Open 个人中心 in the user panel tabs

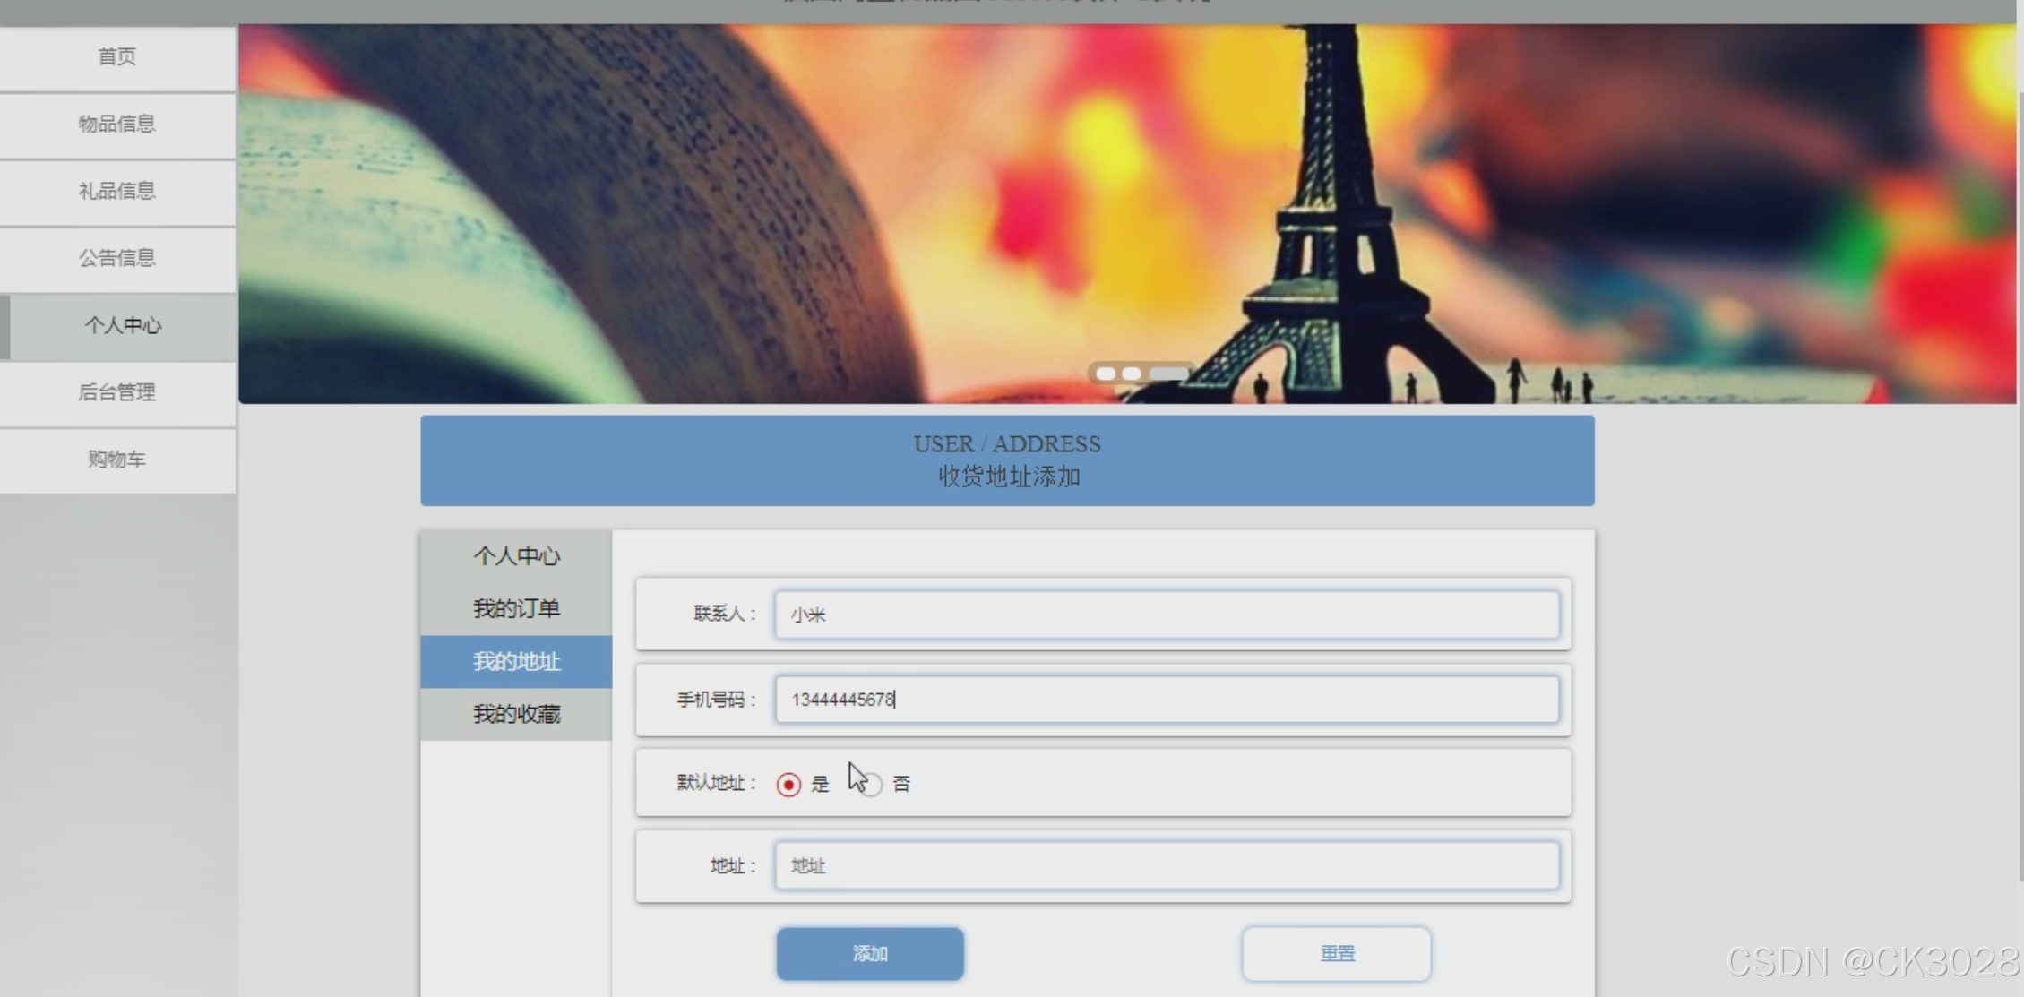point(516,556)
